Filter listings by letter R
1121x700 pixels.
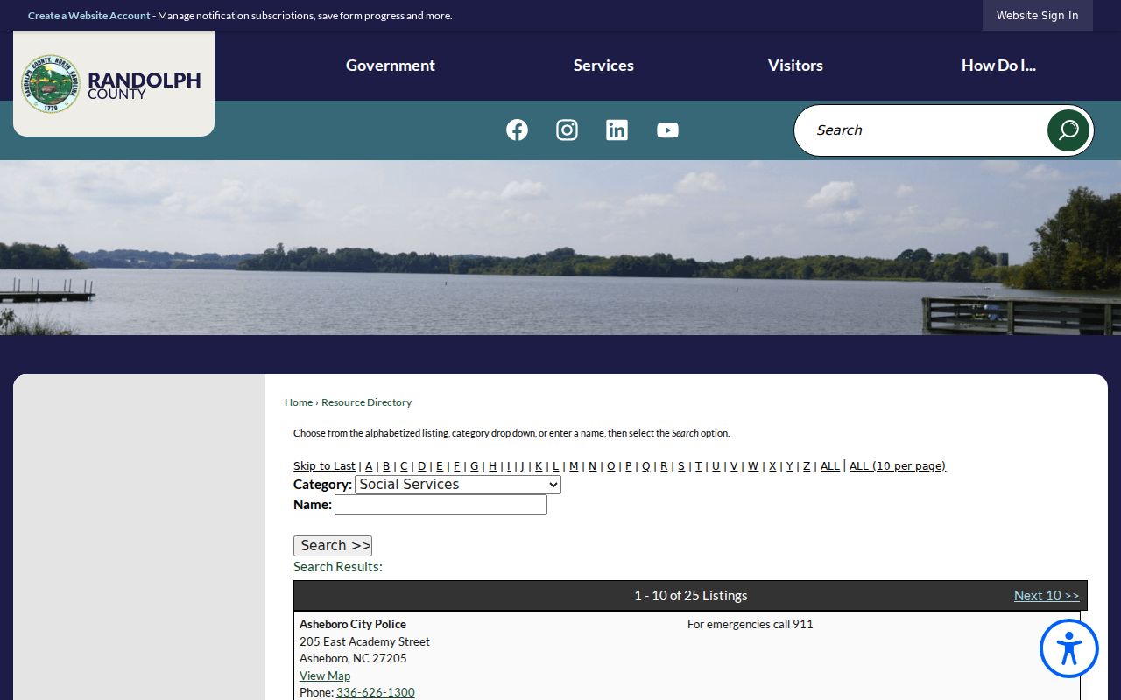point(664,465)
